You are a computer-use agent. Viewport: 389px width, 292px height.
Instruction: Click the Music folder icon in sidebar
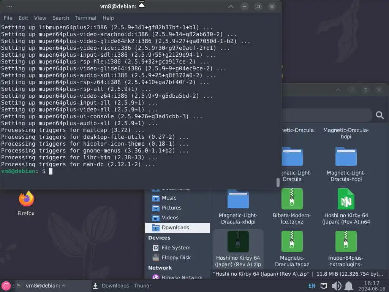coord(155,198)
